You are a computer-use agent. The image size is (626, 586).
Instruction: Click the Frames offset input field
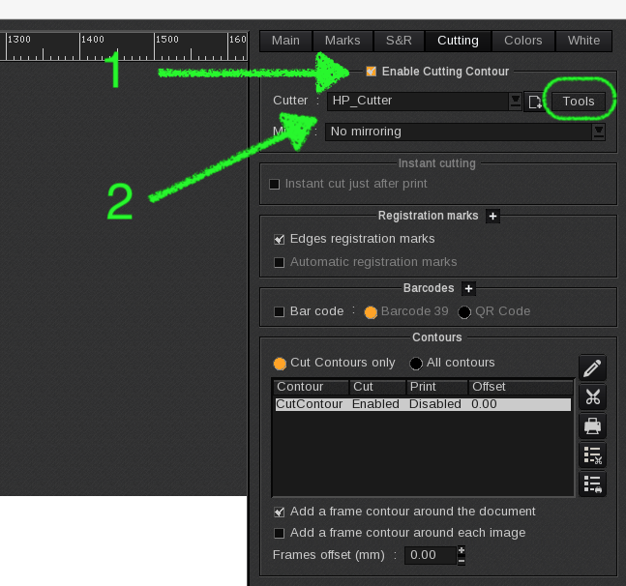click(x=431, y=555)
